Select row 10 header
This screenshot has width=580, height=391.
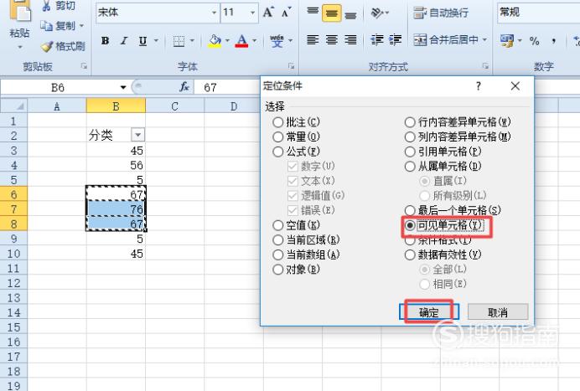click(x=13, y=254)
